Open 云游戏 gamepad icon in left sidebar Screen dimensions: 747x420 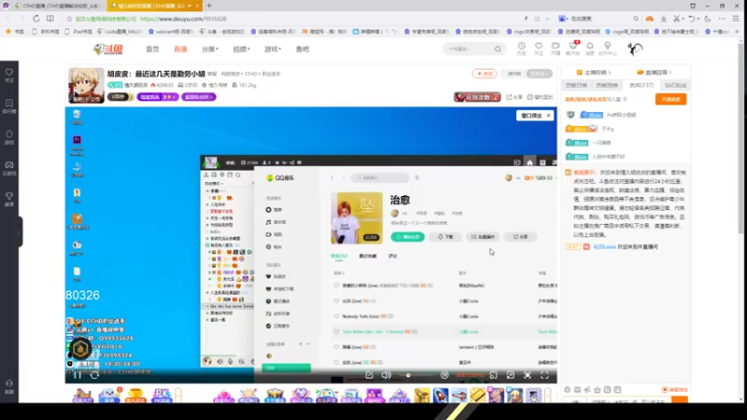[x=9, y=168]
